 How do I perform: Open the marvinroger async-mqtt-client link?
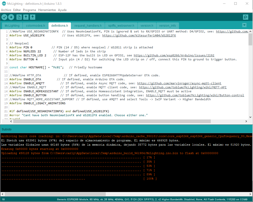click(x=179, y=83)
